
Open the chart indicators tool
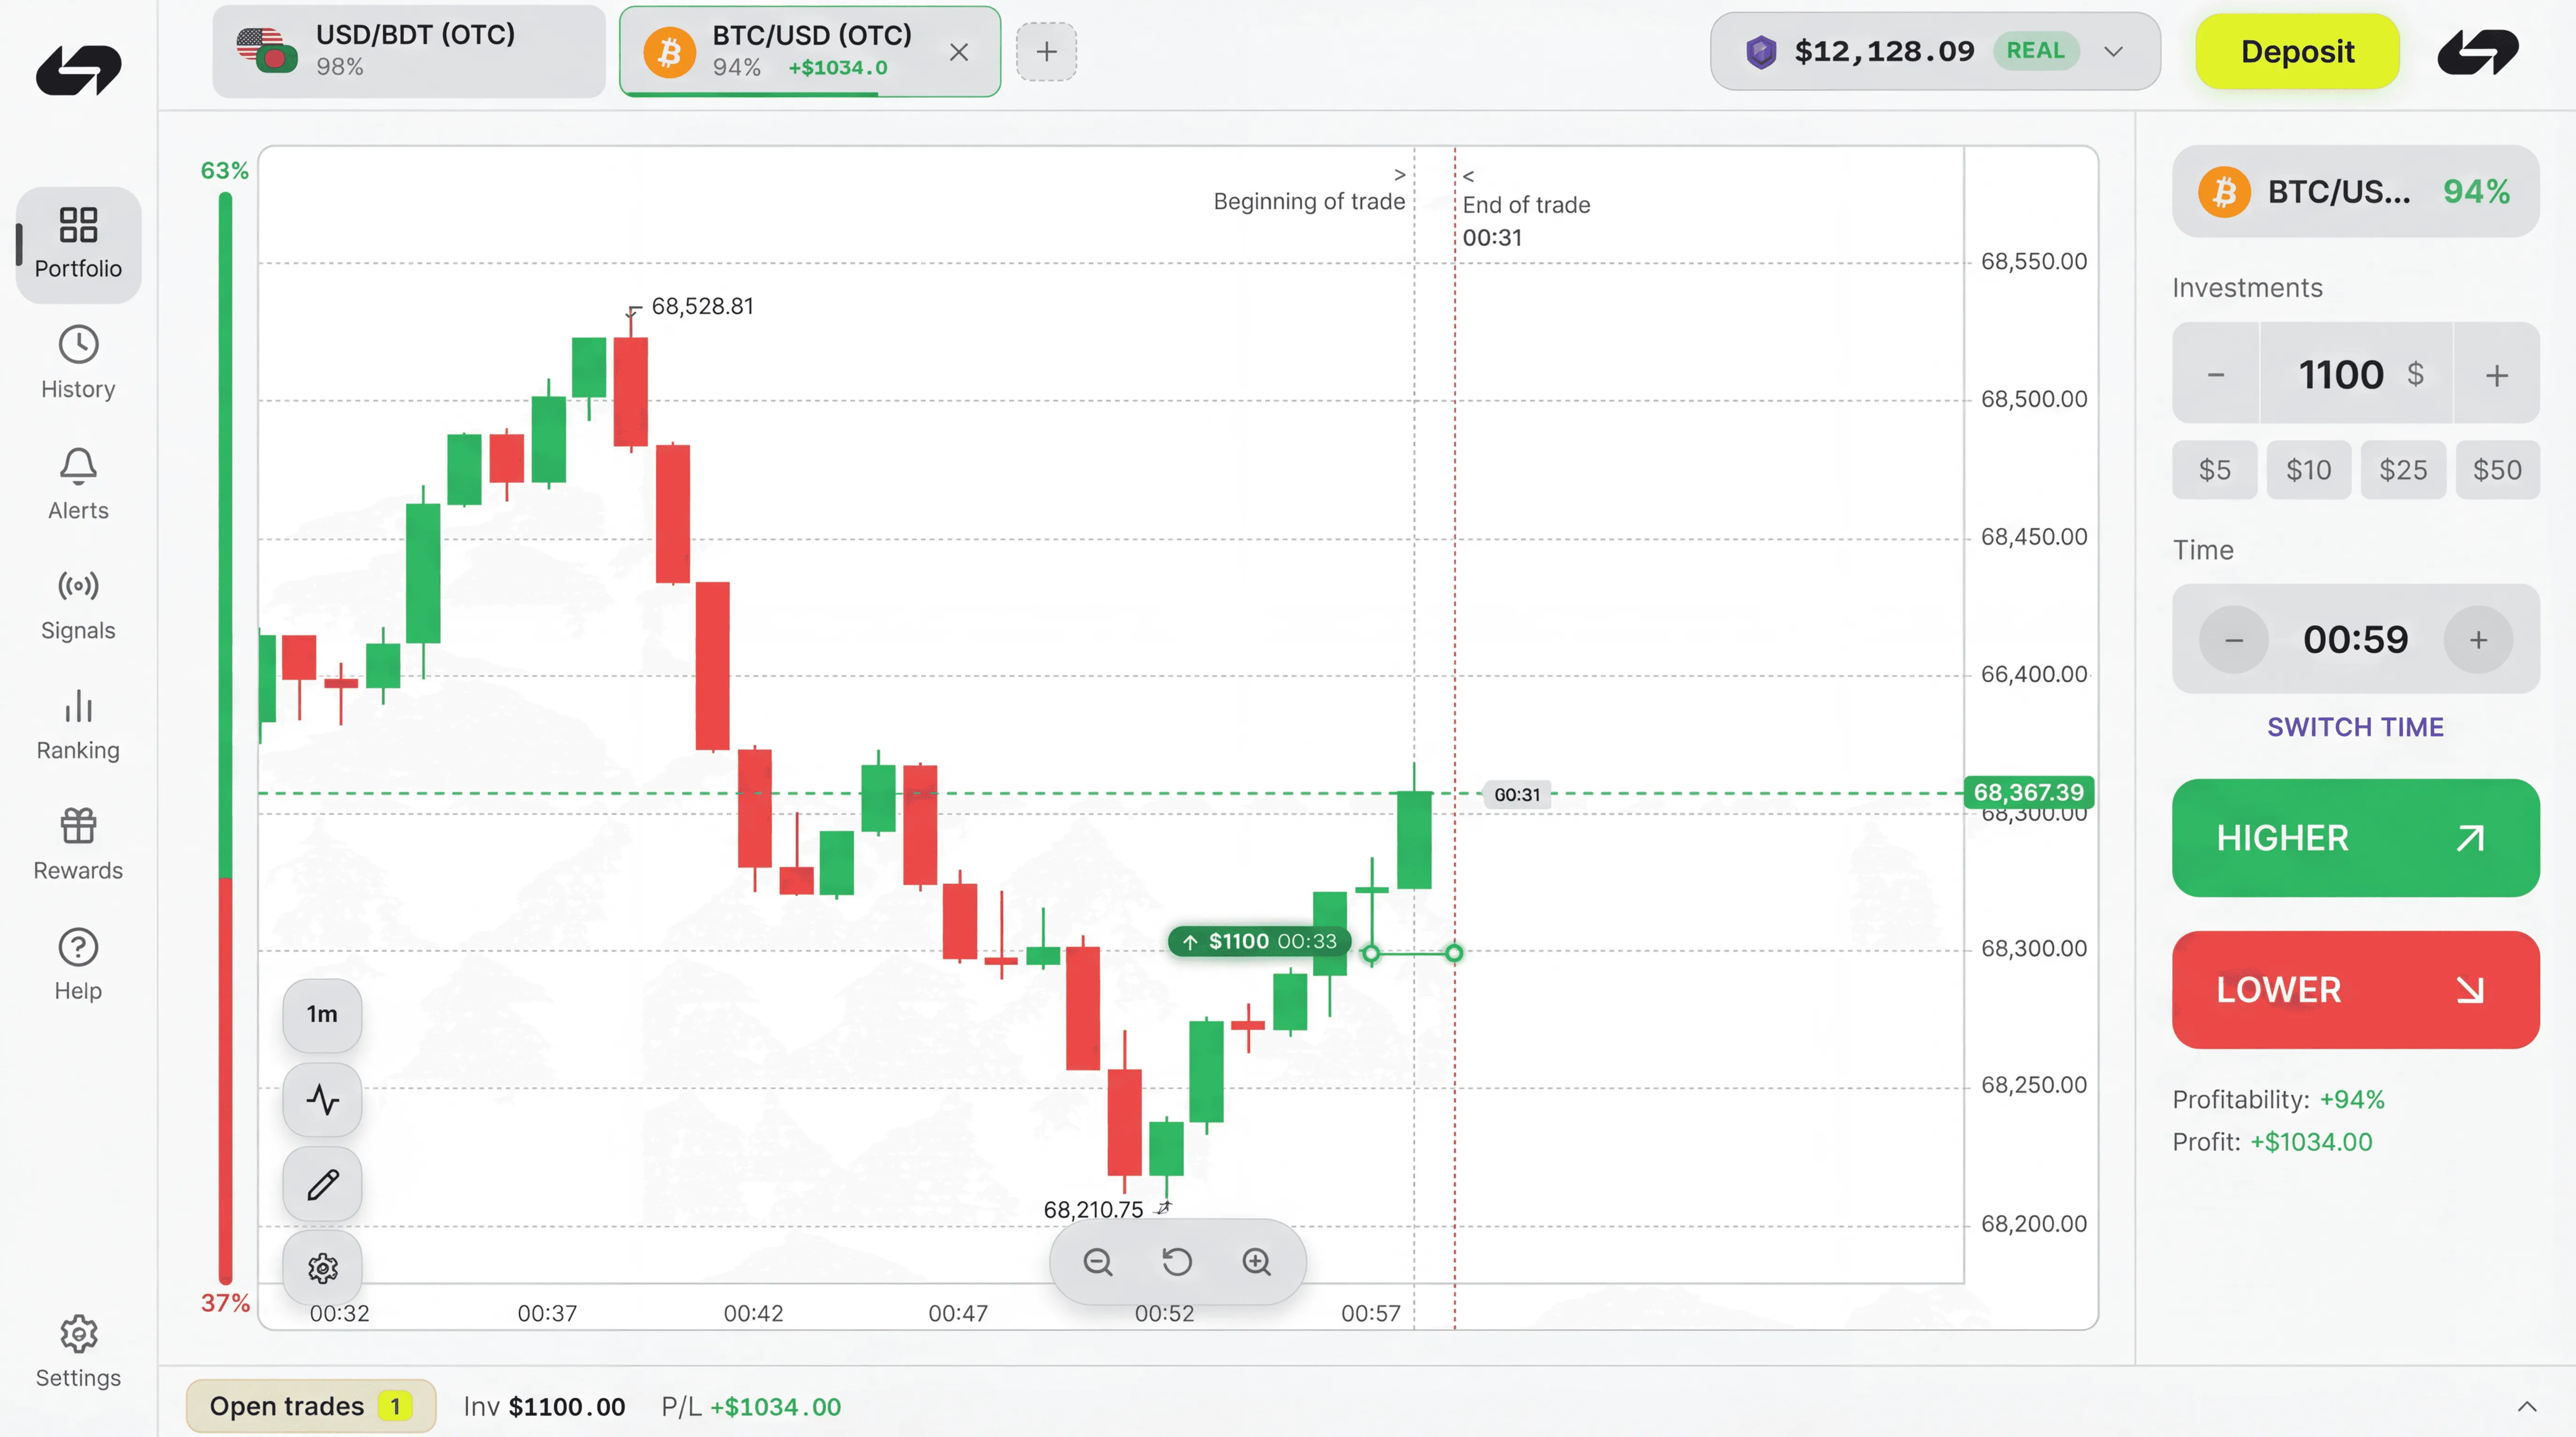coord(322,1099)
